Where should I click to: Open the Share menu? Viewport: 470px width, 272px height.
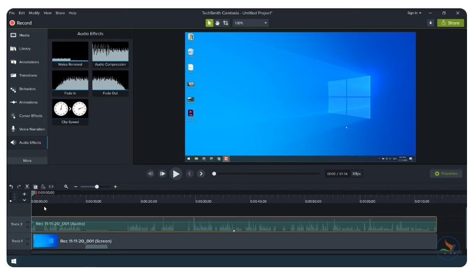[x=60, y=13]
